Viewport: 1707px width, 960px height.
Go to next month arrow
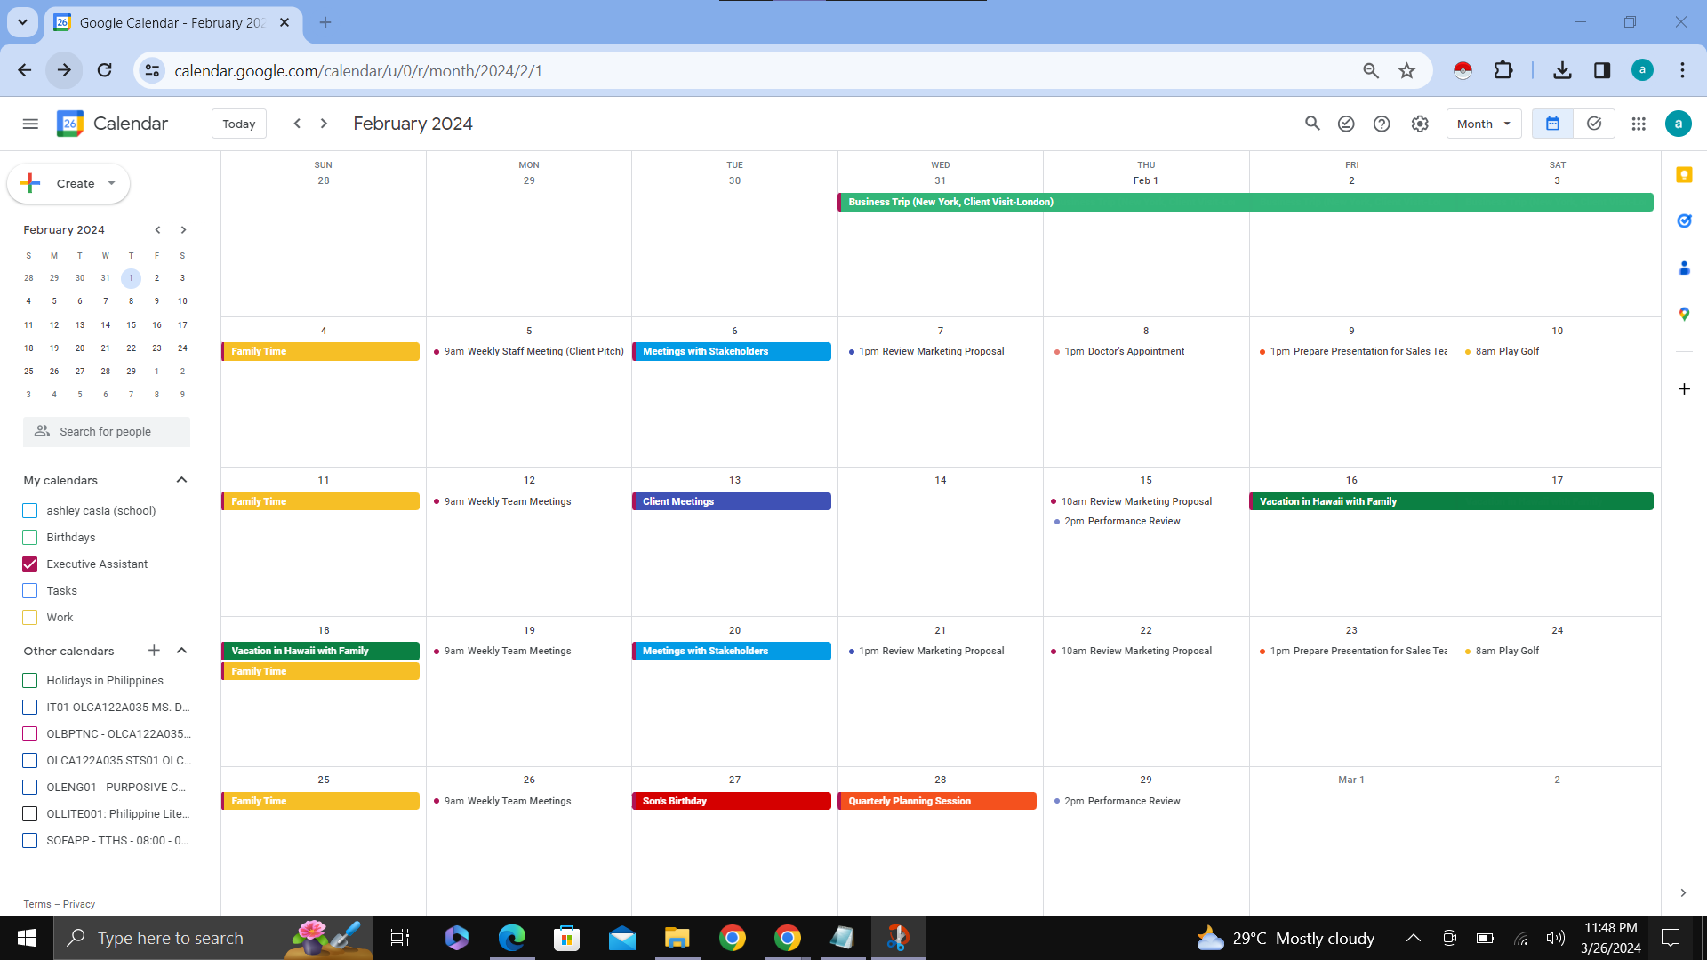324,124
